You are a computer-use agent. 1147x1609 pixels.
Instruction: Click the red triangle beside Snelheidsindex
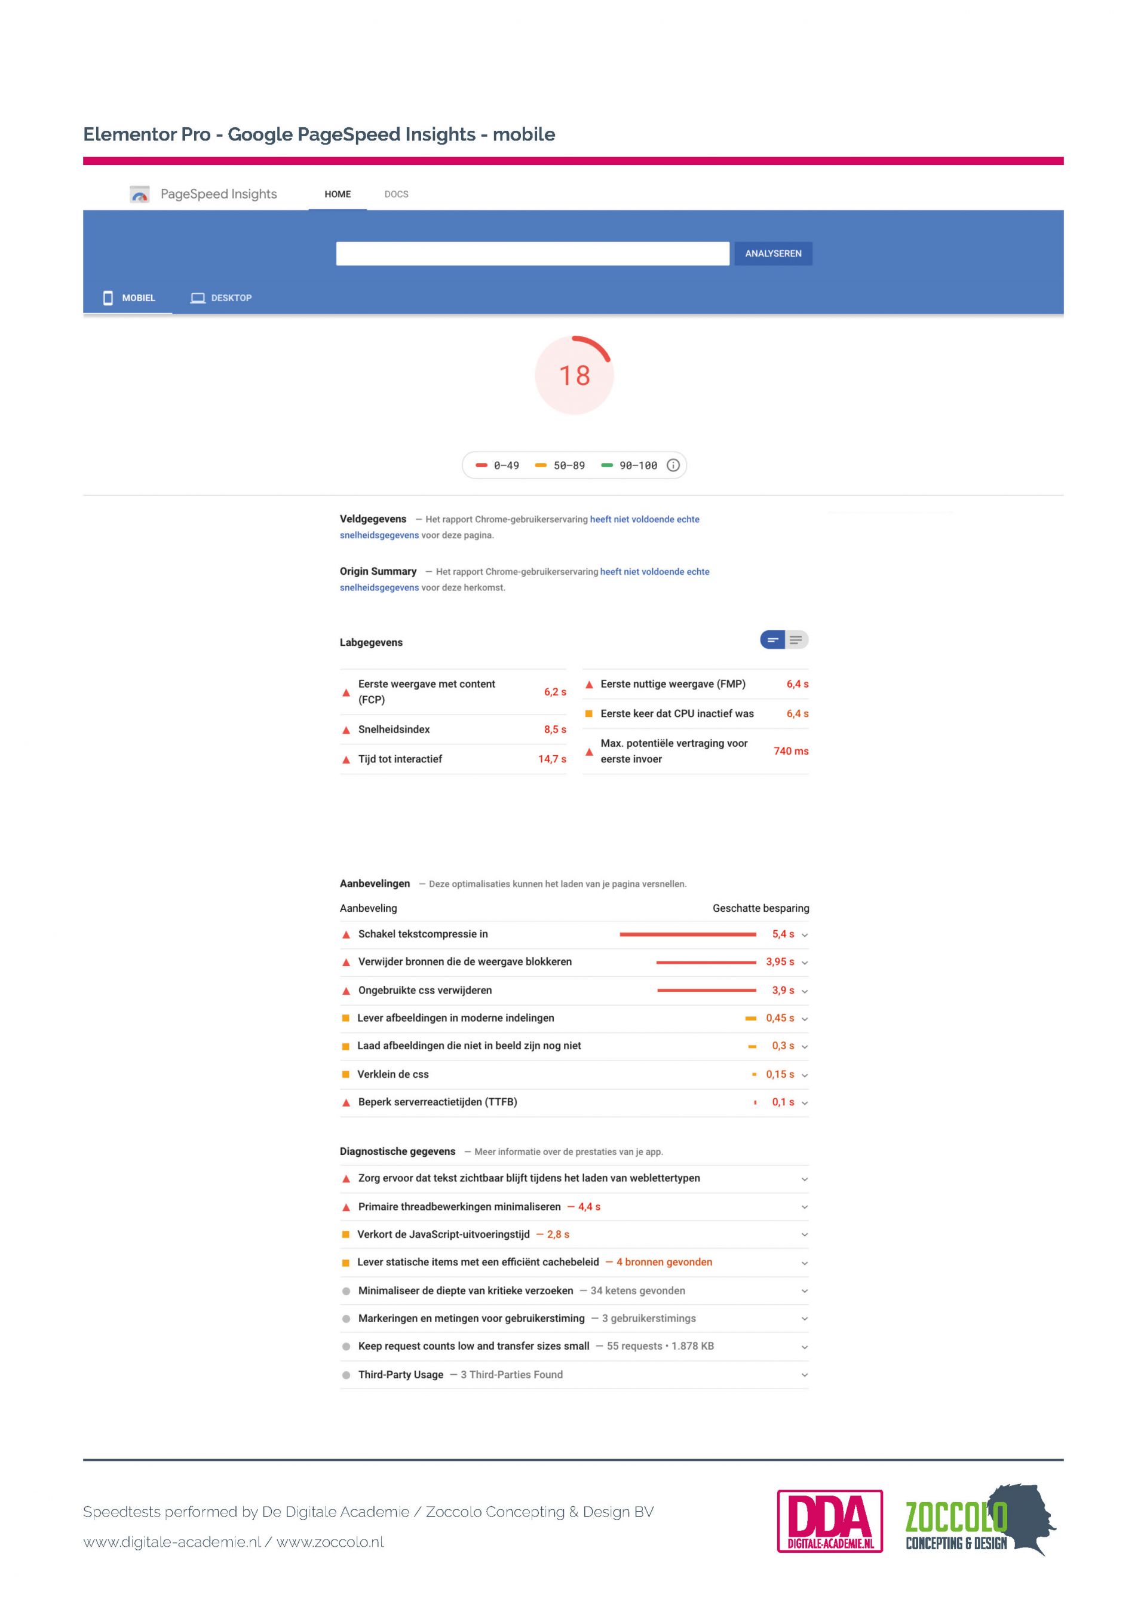click(346, 730)
